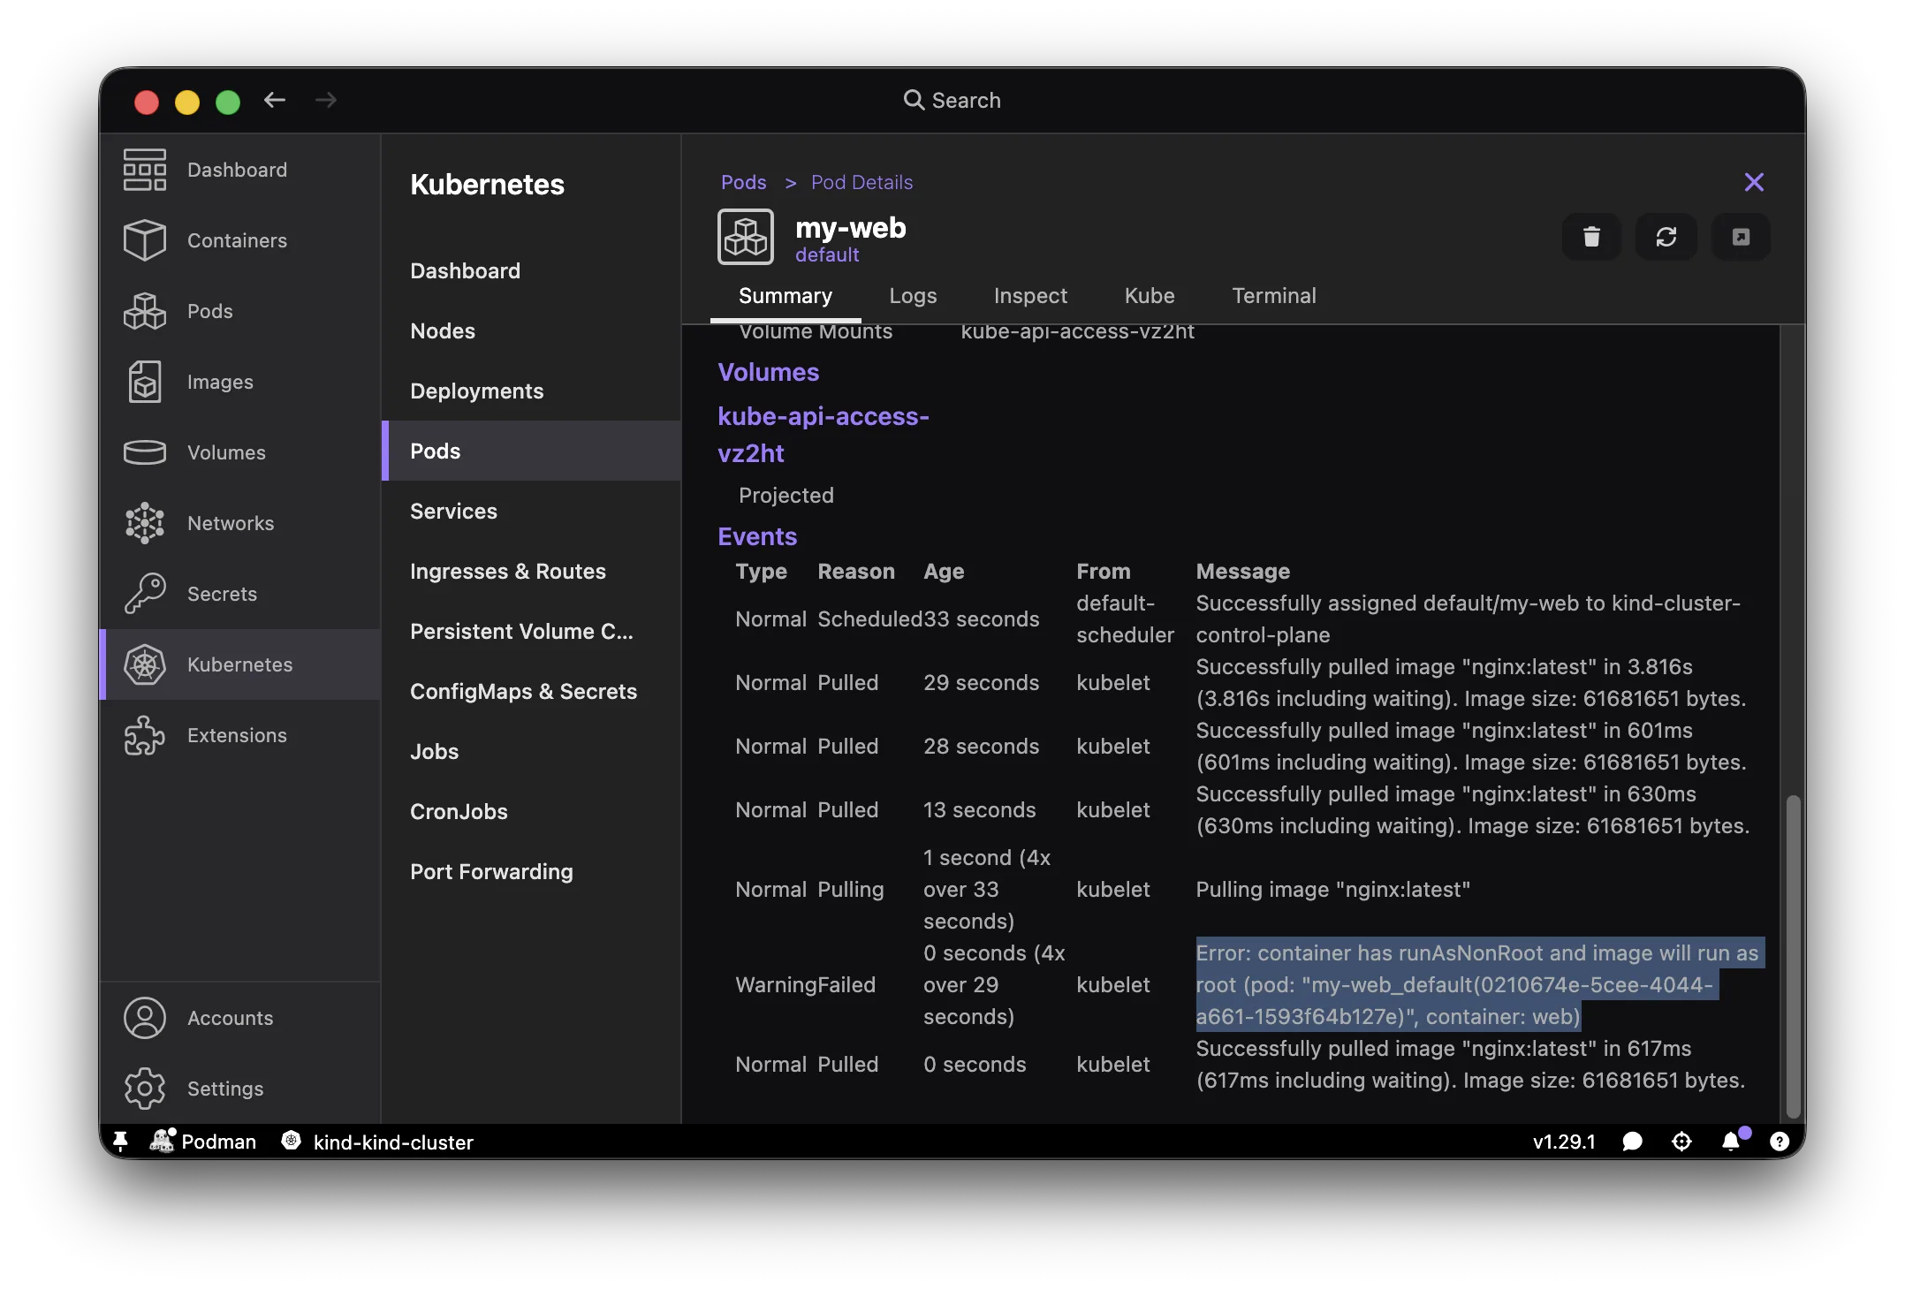This screenshot has height=1290, width=1905.
Task: Click the vertical scrollbar in pod summary
Action: (x=1793, y=956)
